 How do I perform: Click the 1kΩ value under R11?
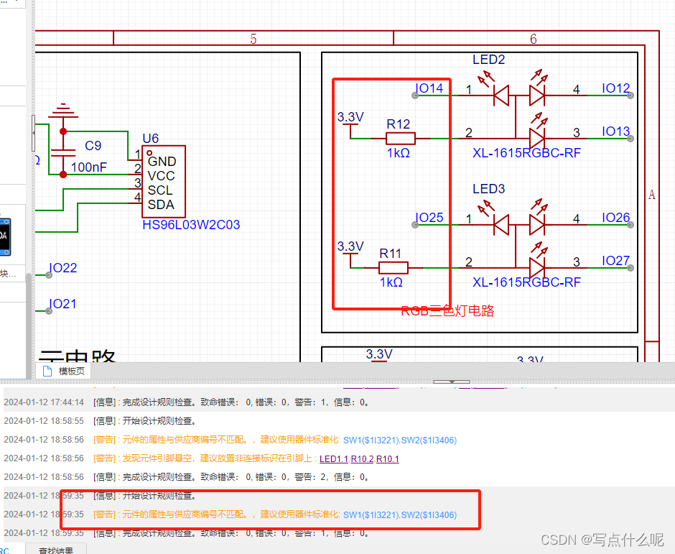click(x=391, y=282)
